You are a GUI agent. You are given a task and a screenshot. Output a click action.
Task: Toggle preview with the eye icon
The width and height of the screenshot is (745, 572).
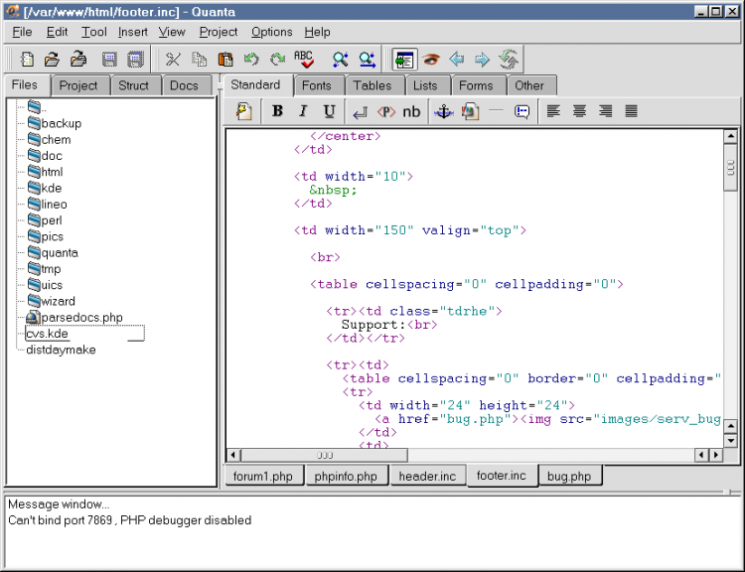pyautogui.click(x=431, y=60)
